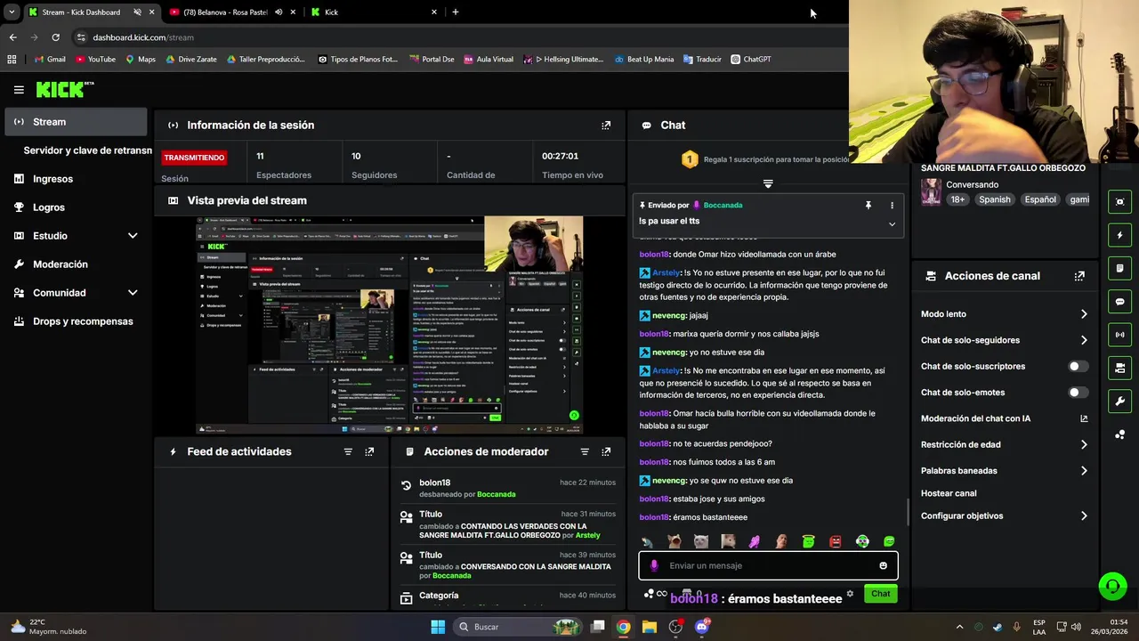Open the Google Chrome taskbar icon
Image resolution: width=1139 pixels, height=641 pixels.
pos(624,627)
